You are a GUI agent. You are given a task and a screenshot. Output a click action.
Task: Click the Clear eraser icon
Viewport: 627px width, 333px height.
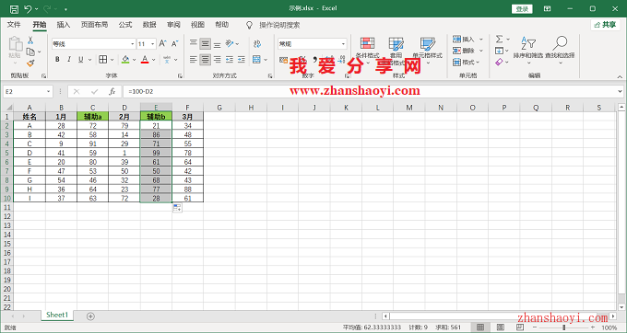(x=499, y=63)
